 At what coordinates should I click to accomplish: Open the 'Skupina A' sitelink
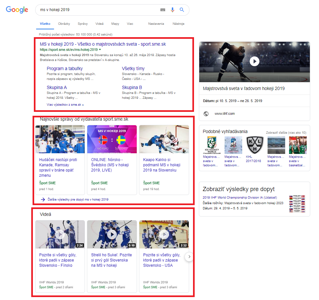pyautogui.click(x=57, y=87)
